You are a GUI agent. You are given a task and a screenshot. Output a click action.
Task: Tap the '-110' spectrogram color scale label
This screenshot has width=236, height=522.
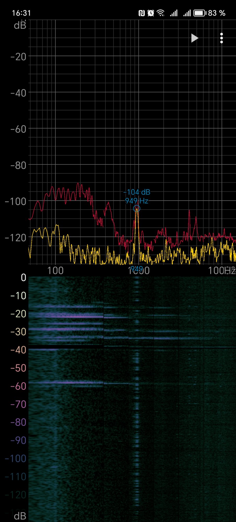point(16,477)
